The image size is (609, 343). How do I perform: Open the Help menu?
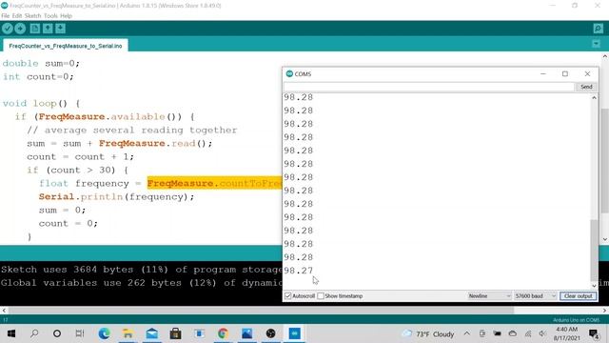click(x=66, y=16)
